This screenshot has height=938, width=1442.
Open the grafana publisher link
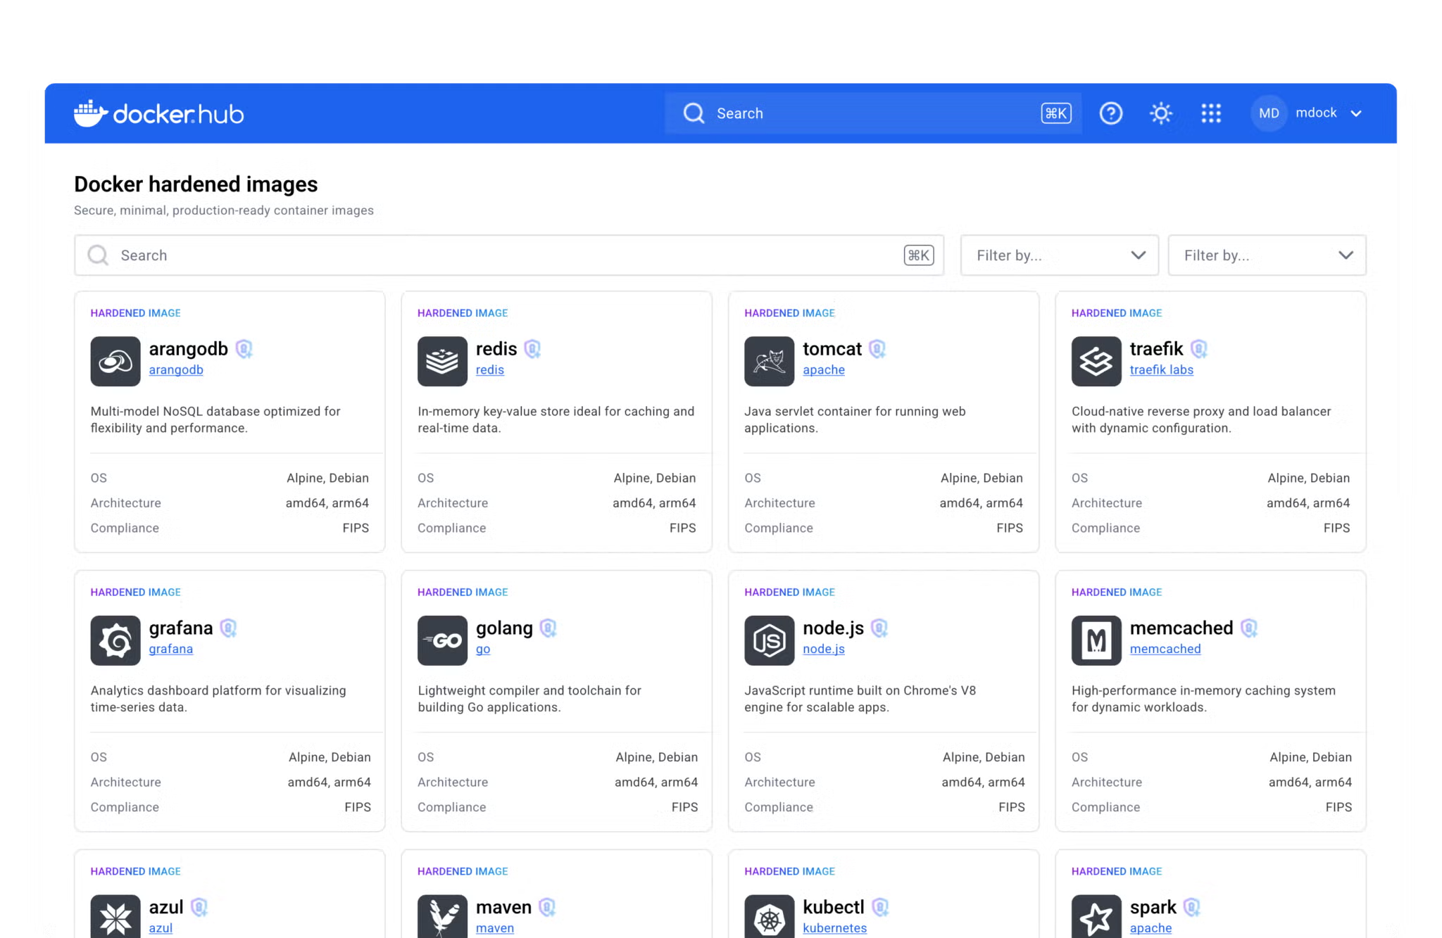pyautogui.click(x=170, y=648)
